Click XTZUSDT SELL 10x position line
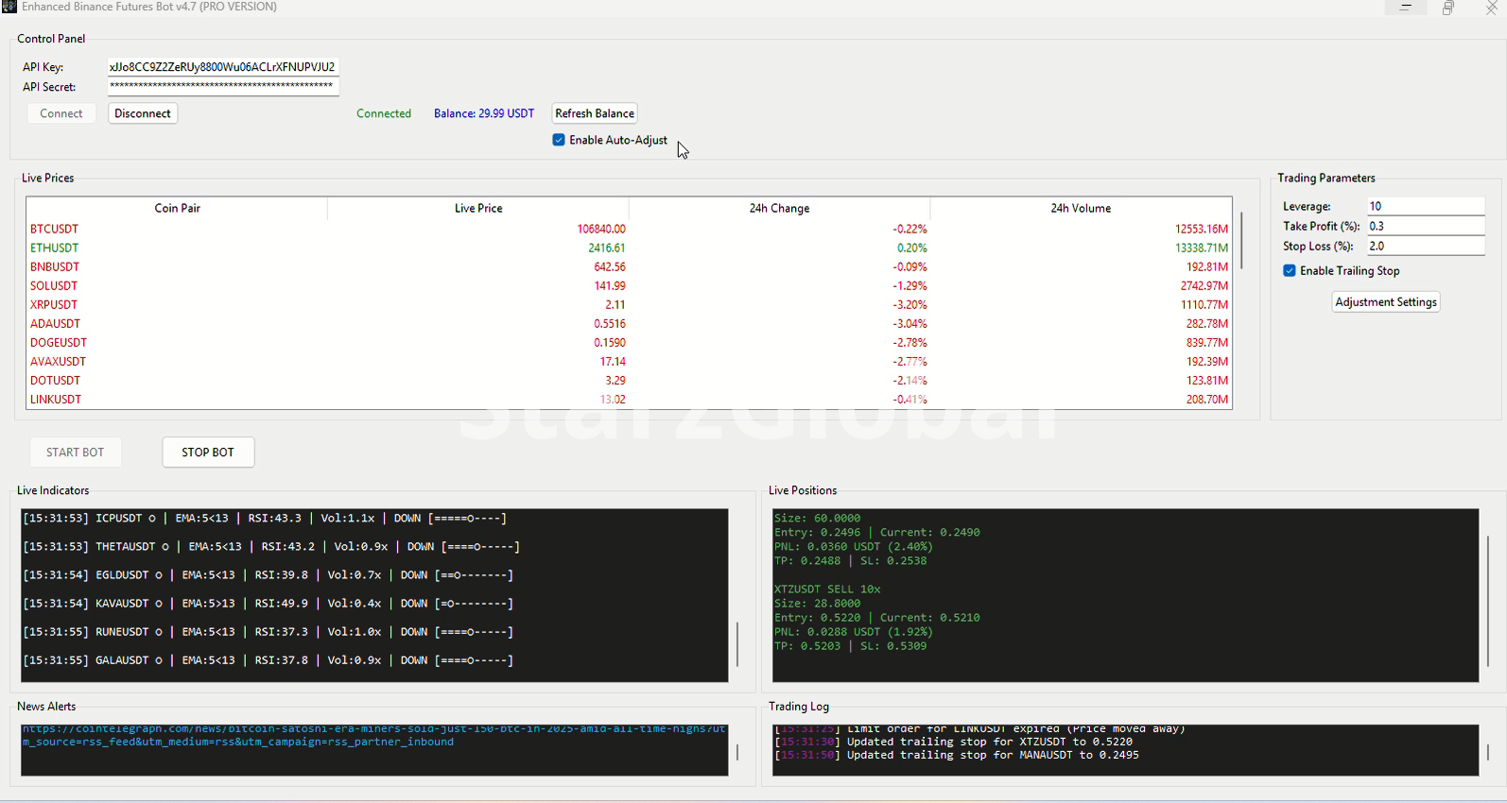Viewport: 1507px width, 803px height. point(827,589)
